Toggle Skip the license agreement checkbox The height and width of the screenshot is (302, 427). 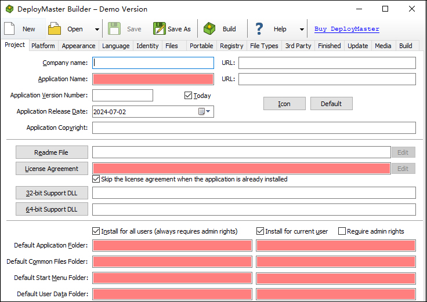tap(96, 179)
